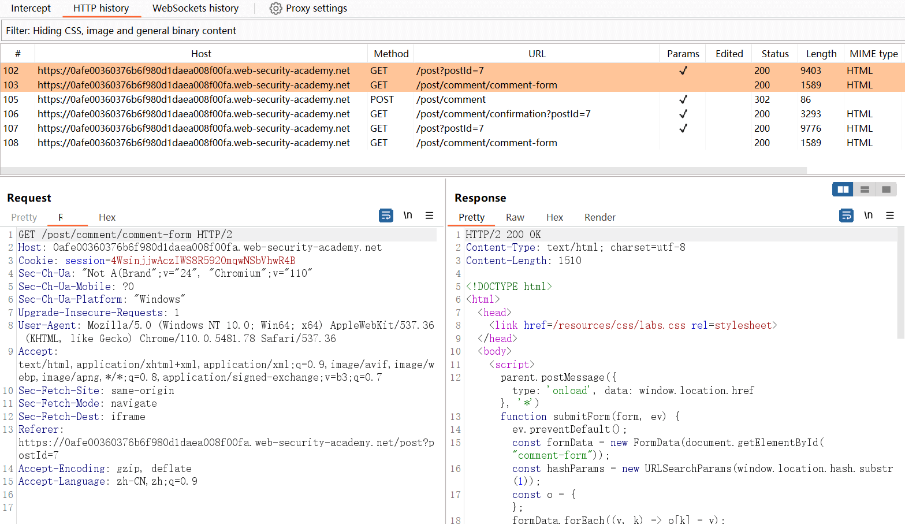Switch to combined tabbed layout view
Viewport: 905px width, 524px height.
886,189
